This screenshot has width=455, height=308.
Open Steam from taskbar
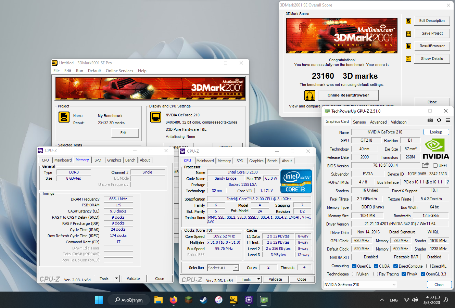click(203, 300)
